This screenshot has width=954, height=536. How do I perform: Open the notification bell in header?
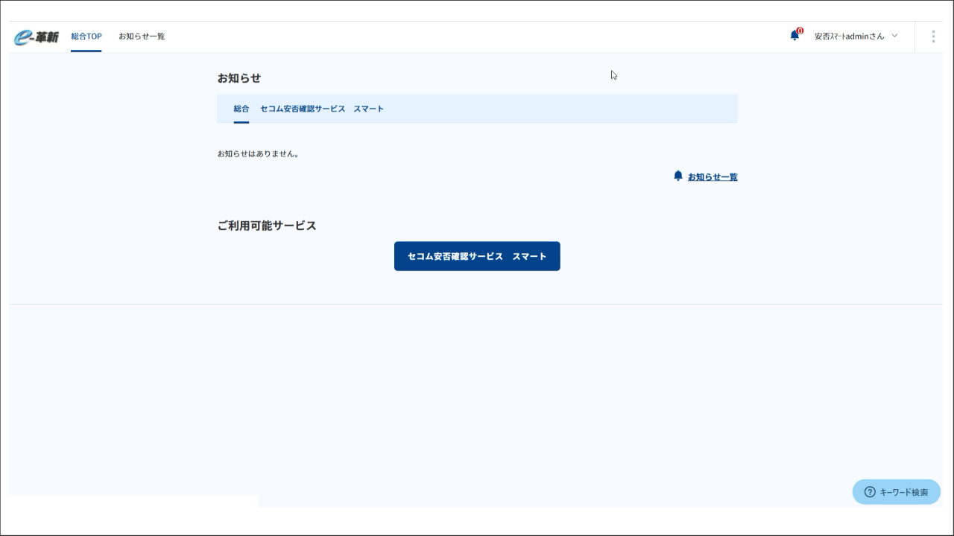(x=795, y=35)
